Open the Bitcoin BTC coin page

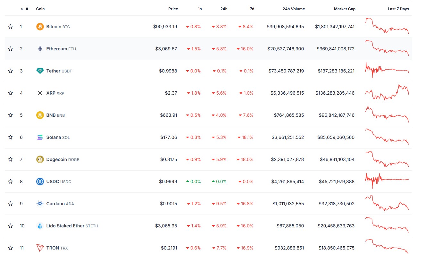pos(58,27)
